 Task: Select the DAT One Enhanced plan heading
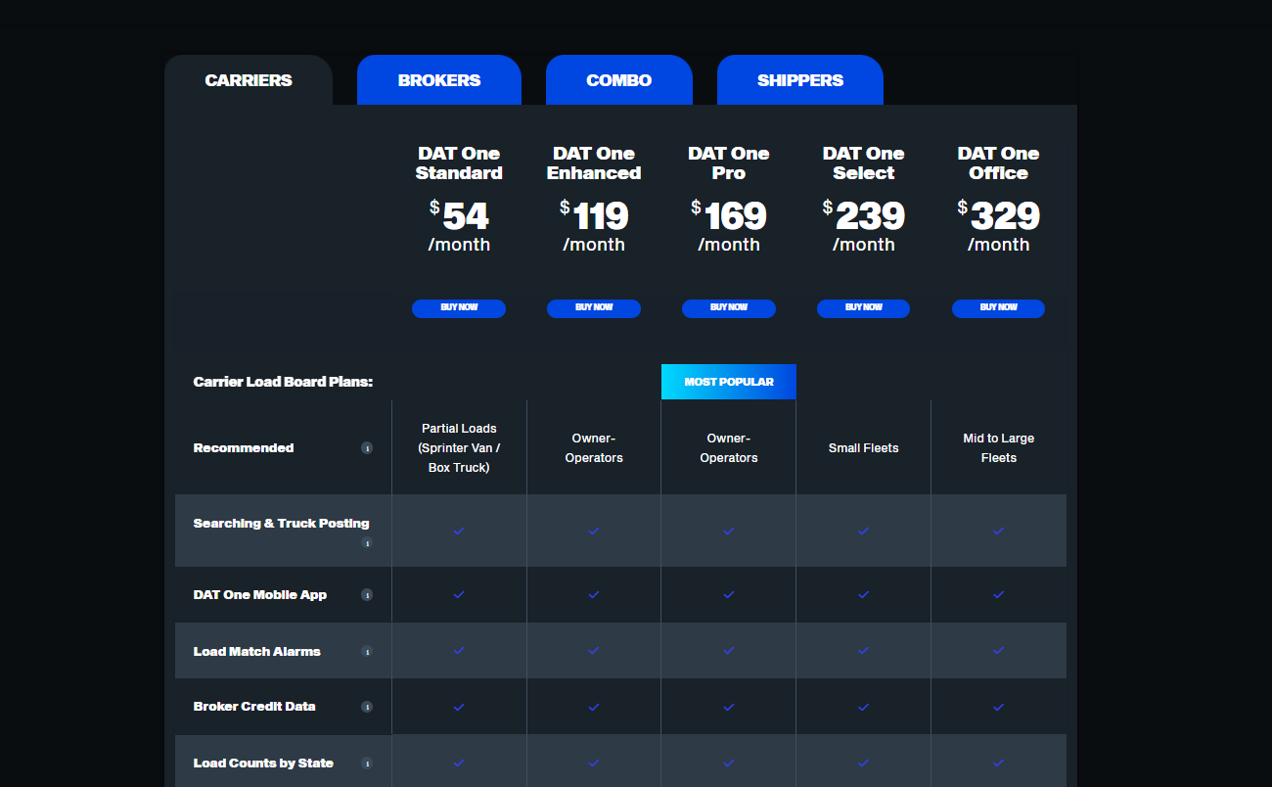594,163
